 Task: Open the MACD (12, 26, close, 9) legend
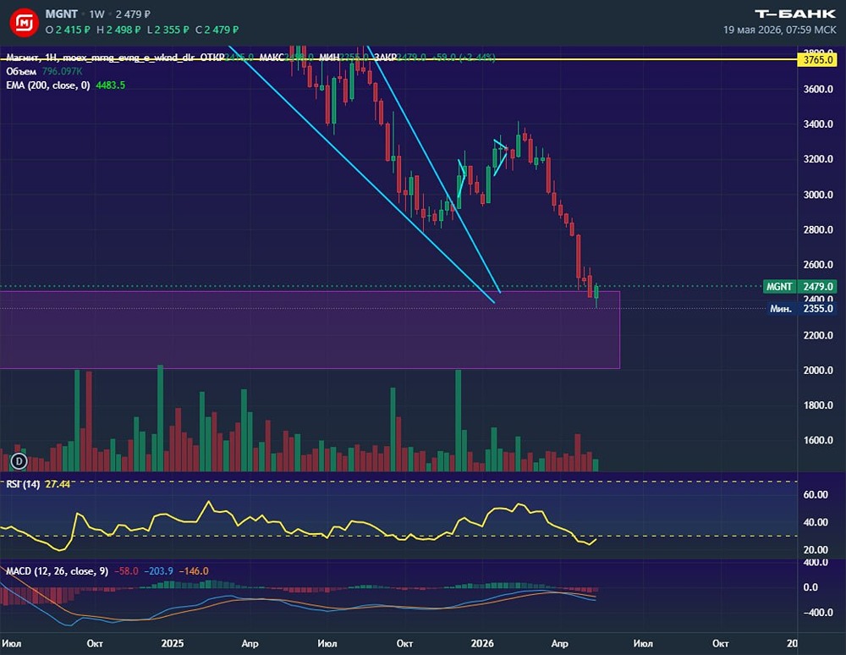[58, 571]
